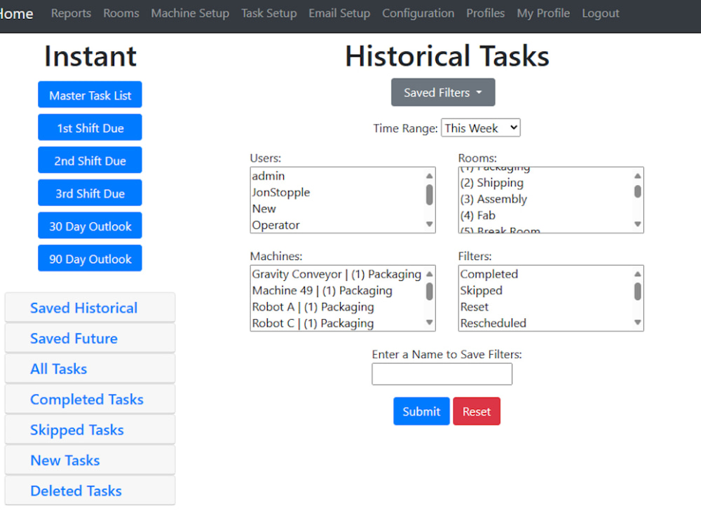Go to the Configuration page
This screenshot has width=701, height=525.
pos(418,13)
